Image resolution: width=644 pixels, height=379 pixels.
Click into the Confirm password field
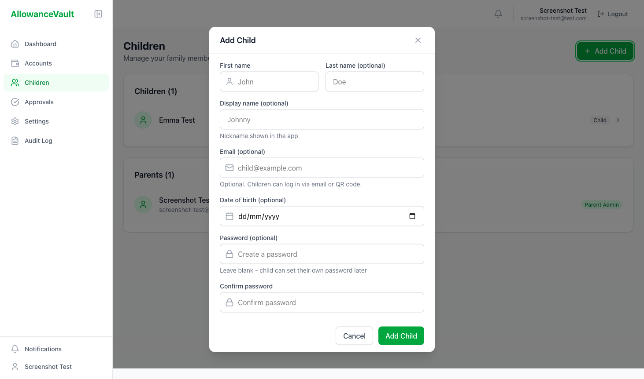[322, 302]
